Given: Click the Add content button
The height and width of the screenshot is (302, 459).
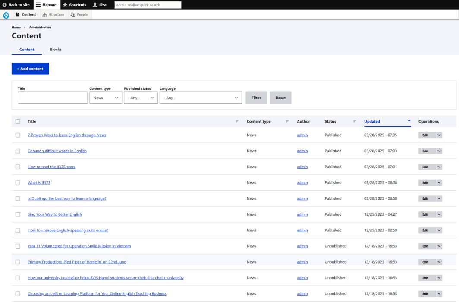Looking at the screenshot, I should click(x=30, y=69).
